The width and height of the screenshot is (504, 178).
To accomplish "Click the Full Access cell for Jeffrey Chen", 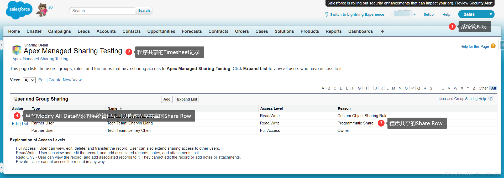I will tap(270, 130).
